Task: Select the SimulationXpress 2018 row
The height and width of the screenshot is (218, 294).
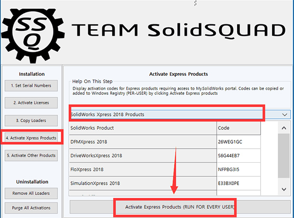Action: tap(142, 183)
